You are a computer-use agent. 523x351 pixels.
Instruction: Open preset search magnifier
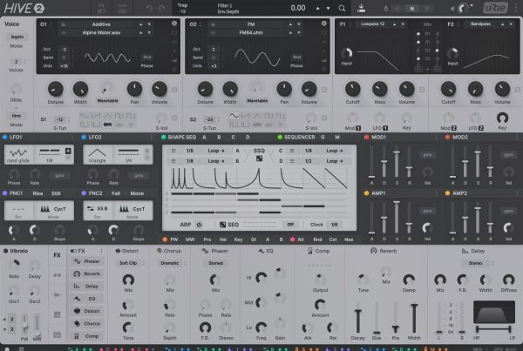point(342,8)
